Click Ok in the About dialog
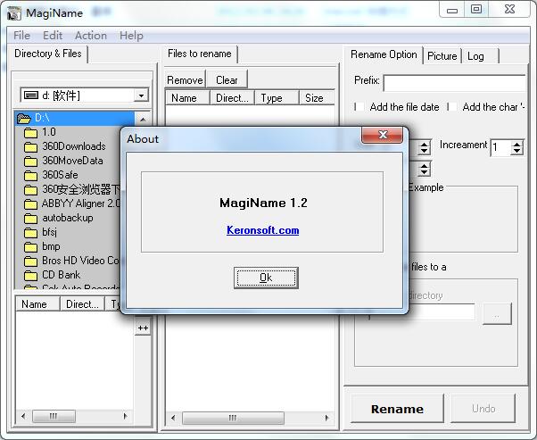This screenshot has height=440, width=537. click(266, 278)
